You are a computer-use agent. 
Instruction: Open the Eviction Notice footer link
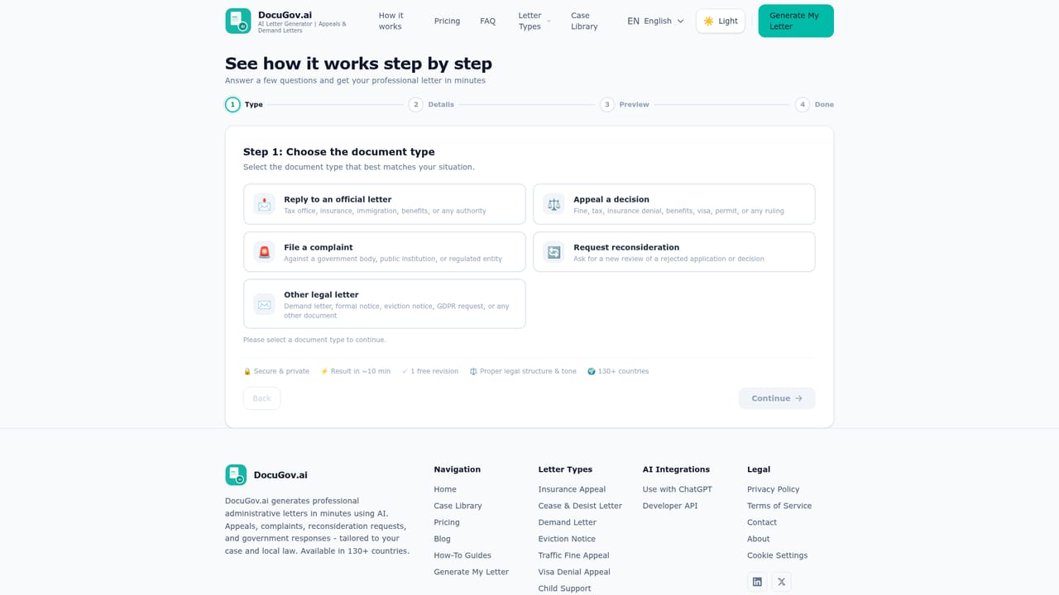567,539
